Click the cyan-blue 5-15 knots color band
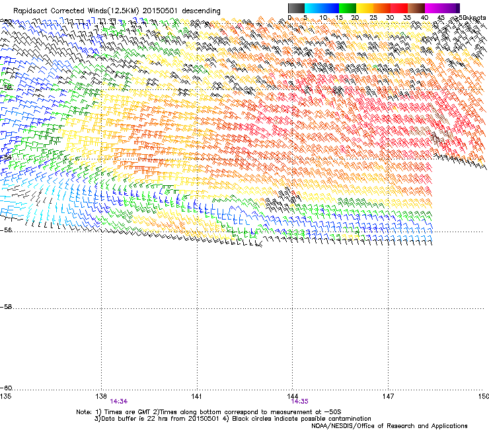The image size is (489, 430). point(322,8)
